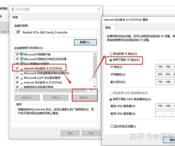
Task: Click the Realtek PCIe GbE controller adapter icon
Action: (18, 32)
